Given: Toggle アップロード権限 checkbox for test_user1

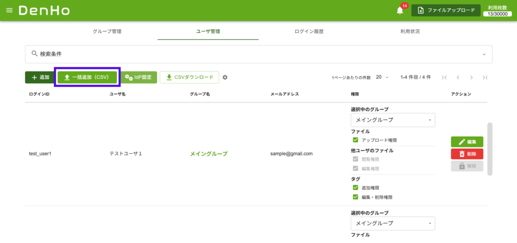Looking at the screenshot, I should coord(355,140).
